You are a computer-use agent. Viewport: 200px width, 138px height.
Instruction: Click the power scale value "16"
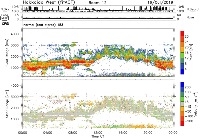coord(186,53)
